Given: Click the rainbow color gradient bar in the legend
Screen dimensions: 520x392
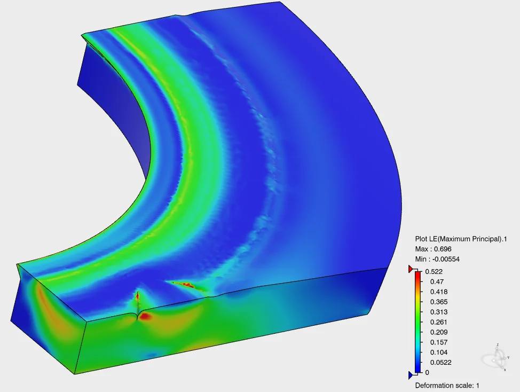Looking at the screenshot, I should [x=417, y=320].
